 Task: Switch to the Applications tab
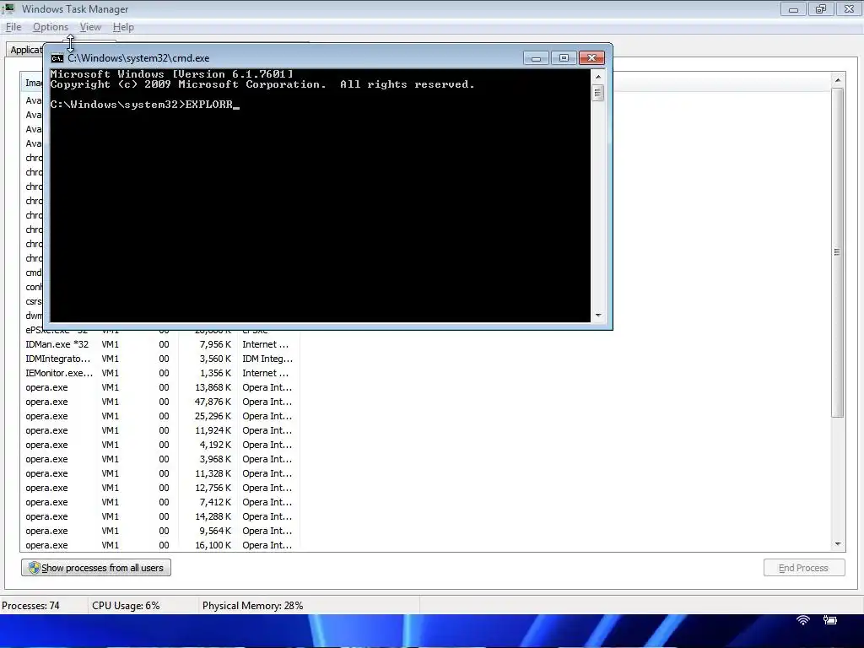click(25, 50)
